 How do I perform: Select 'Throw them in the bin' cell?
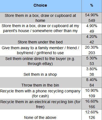(x=41, y=82)
